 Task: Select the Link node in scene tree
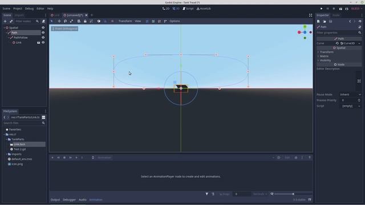click(x=19, y=43)
